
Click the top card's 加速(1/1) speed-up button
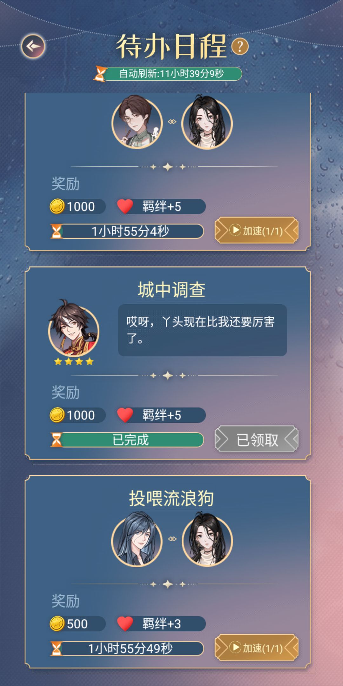click(x=257, y=231)
